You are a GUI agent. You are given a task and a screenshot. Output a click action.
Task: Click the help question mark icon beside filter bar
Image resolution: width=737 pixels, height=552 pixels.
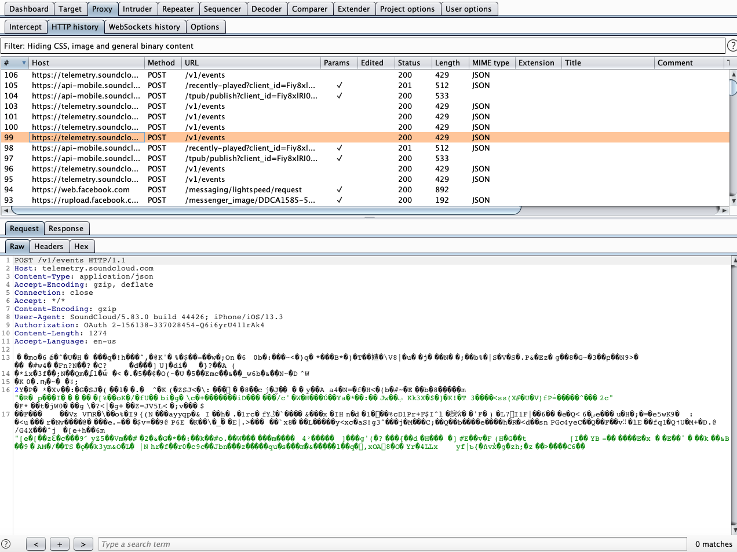click(732, 46)
